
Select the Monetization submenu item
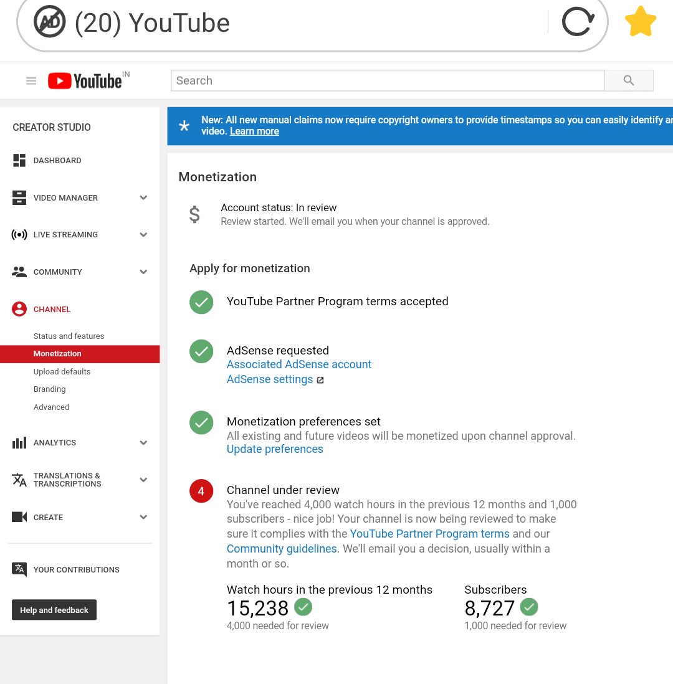click(80, 354)
